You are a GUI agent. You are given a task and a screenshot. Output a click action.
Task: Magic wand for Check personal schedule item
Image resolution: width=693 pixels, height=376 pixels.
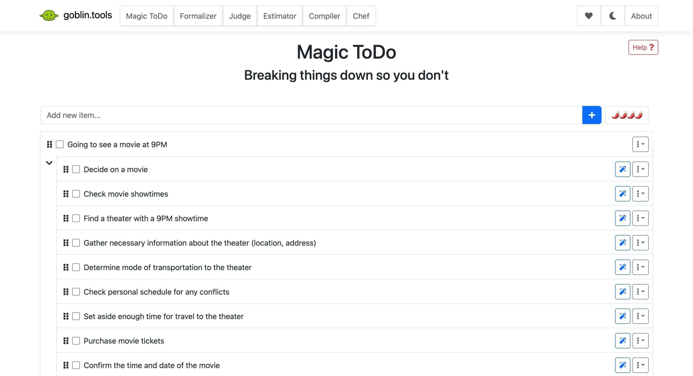pos(622,292)
